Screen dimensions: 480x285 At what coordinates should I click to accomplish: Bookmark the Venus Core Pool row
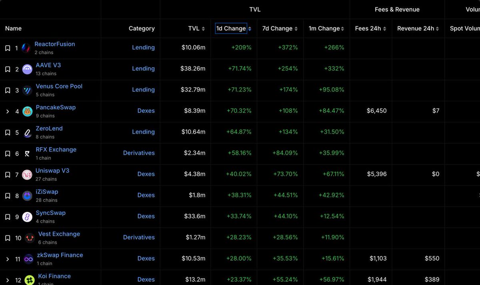click(x=8, y=90)
